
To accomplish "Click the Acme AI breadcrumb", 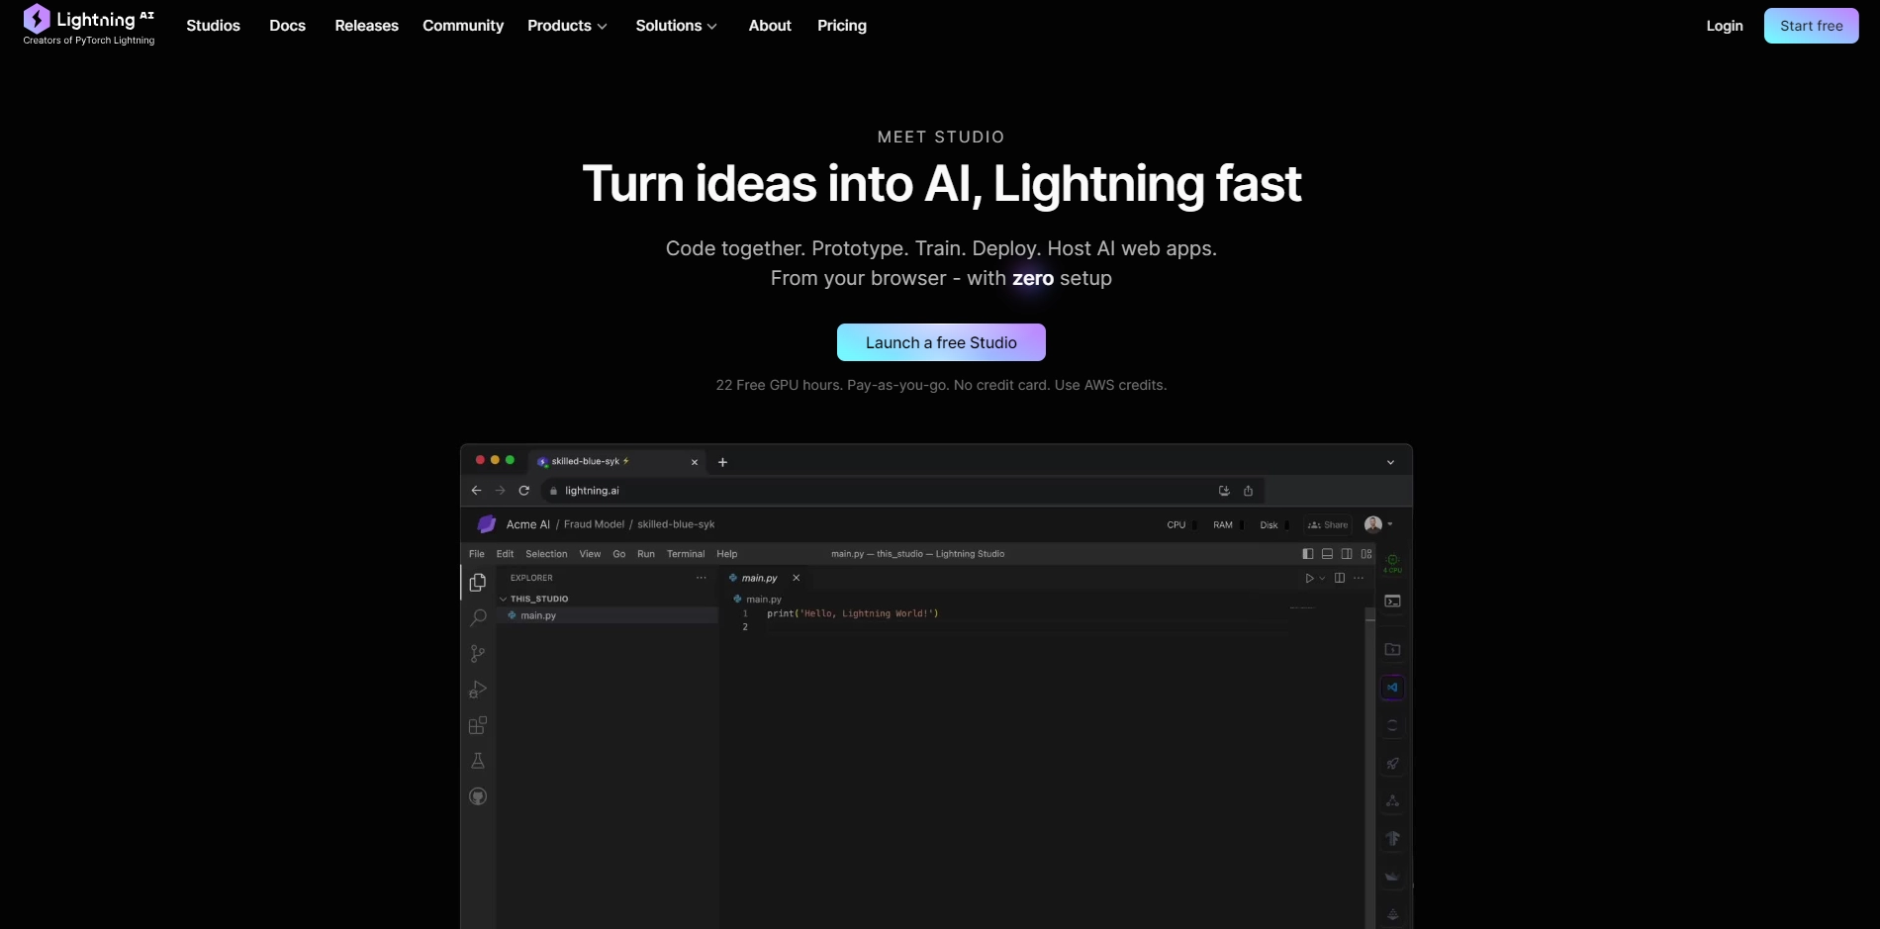I will [528, 524].
